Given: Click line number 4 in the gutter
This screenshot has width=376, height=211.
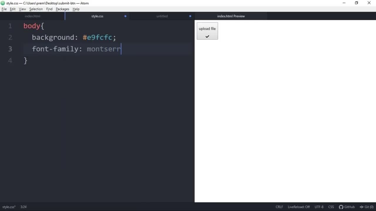Looking at the screenshot, I should [10, 60].
